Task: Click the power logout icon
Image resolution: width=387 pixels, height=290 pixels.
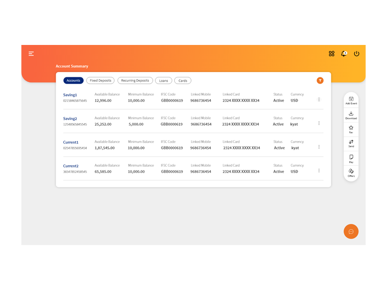Action: pyautogui.click(x=357, y=54)
